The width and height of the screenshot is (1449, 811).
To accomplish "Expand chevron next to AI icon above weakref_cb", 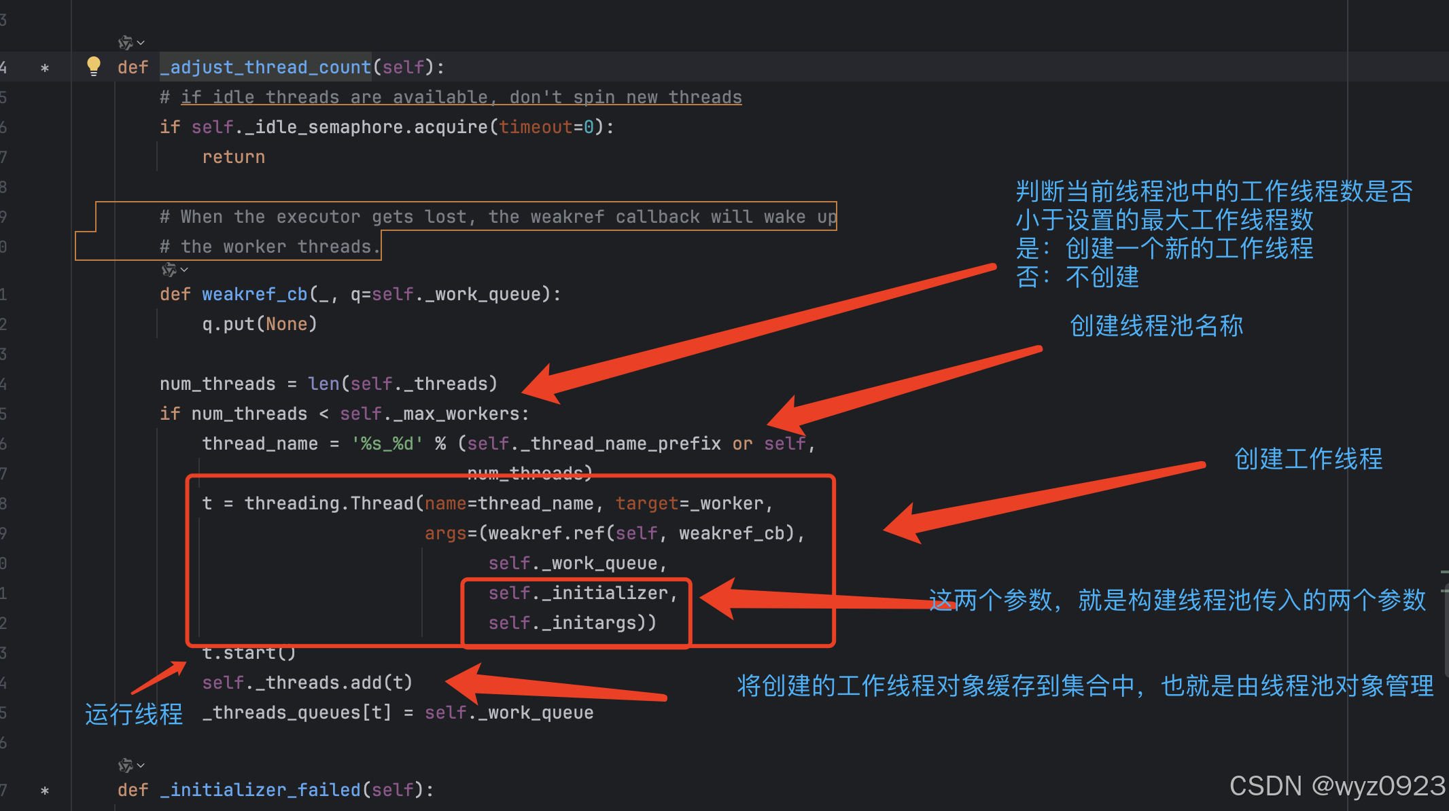I will (184, 270).
